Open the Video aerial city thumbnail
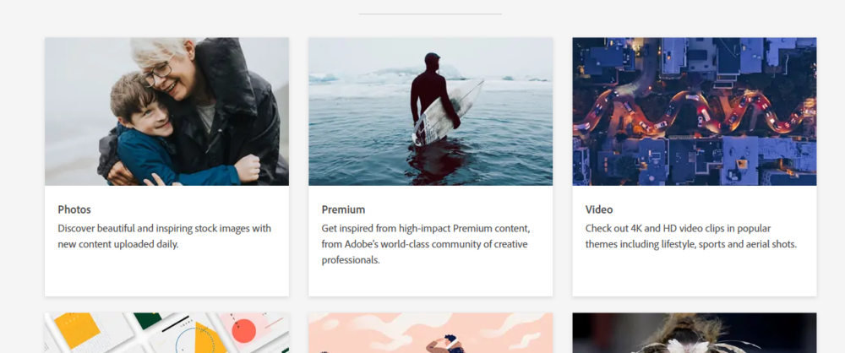 click(694, 111)
